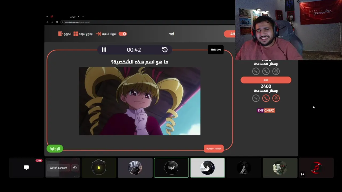Use team AHM's two-fingers lifeline icon
The image size is (342, 192).
(x=276, y=98)
